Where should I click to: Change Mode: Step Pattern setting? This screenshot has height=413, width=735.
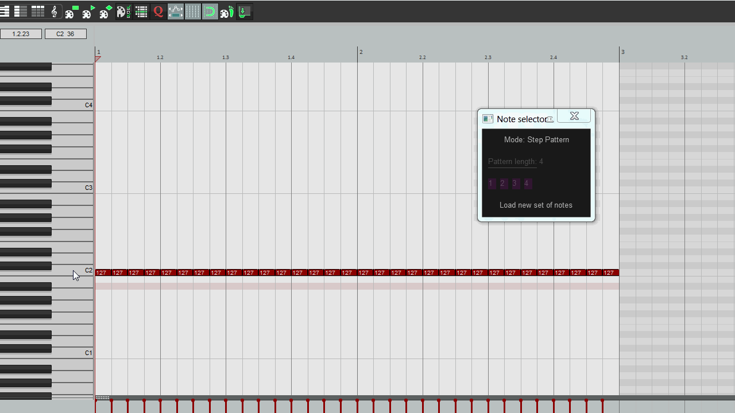pos(536,139)
